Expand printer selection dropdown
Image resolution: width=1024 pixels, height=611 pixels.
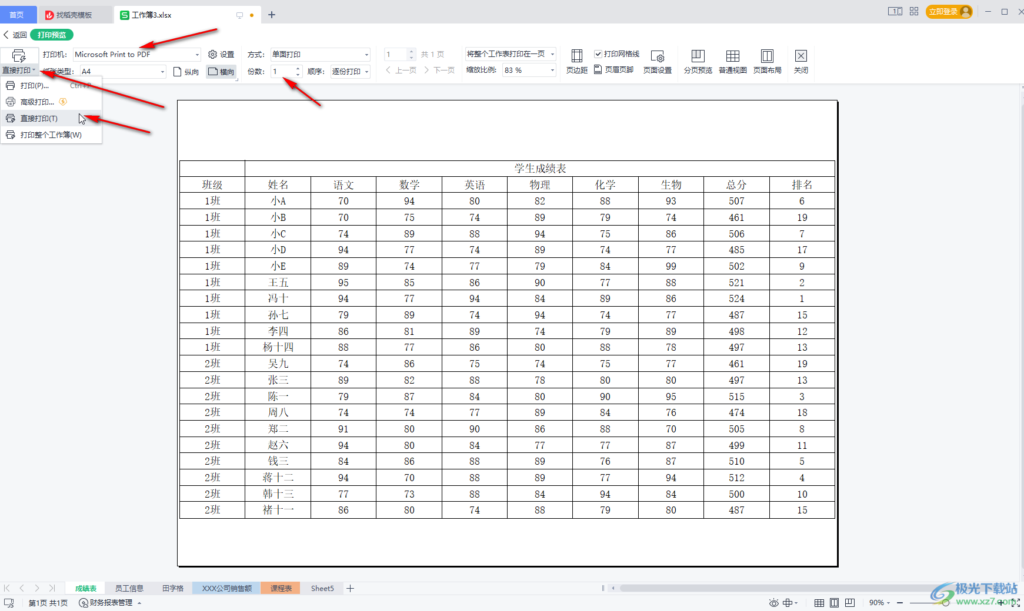(197, 55)
